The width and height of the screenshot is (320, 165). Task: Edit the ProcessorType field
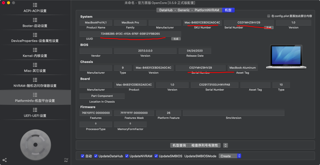point(96,124)
